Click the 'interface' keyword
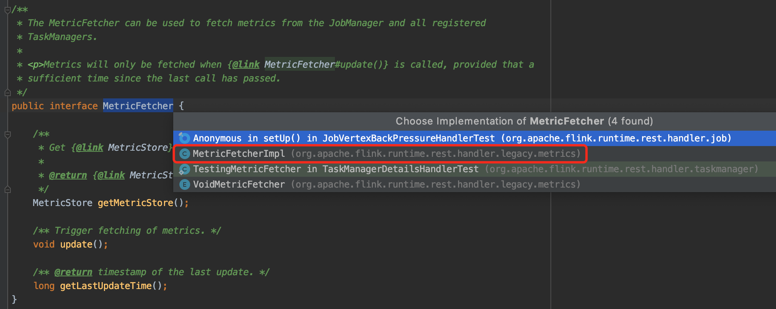 74,106
